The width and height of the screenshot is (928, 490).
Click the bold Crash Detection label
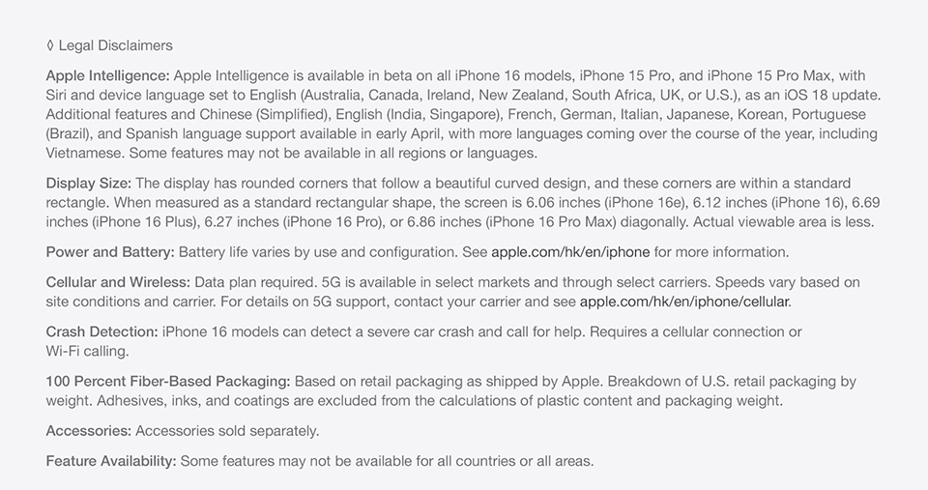(101, 332)
